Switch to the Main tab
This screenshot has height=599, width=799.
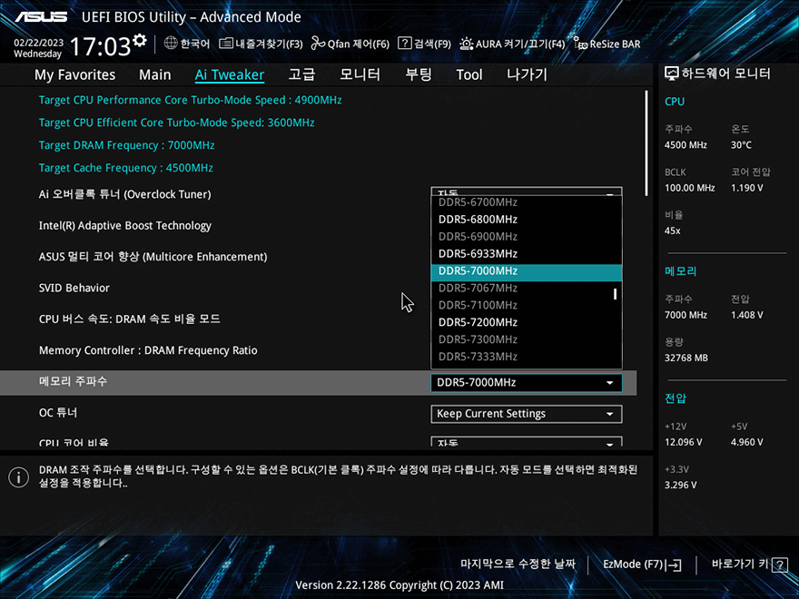(x=155, y=74)
